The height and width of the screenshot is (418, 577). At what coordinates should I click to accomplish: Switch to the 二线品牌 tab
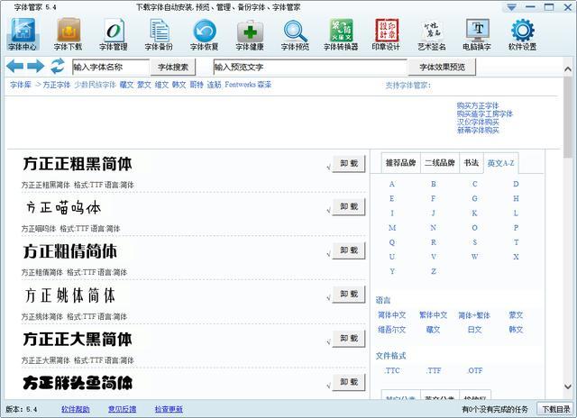439,163
